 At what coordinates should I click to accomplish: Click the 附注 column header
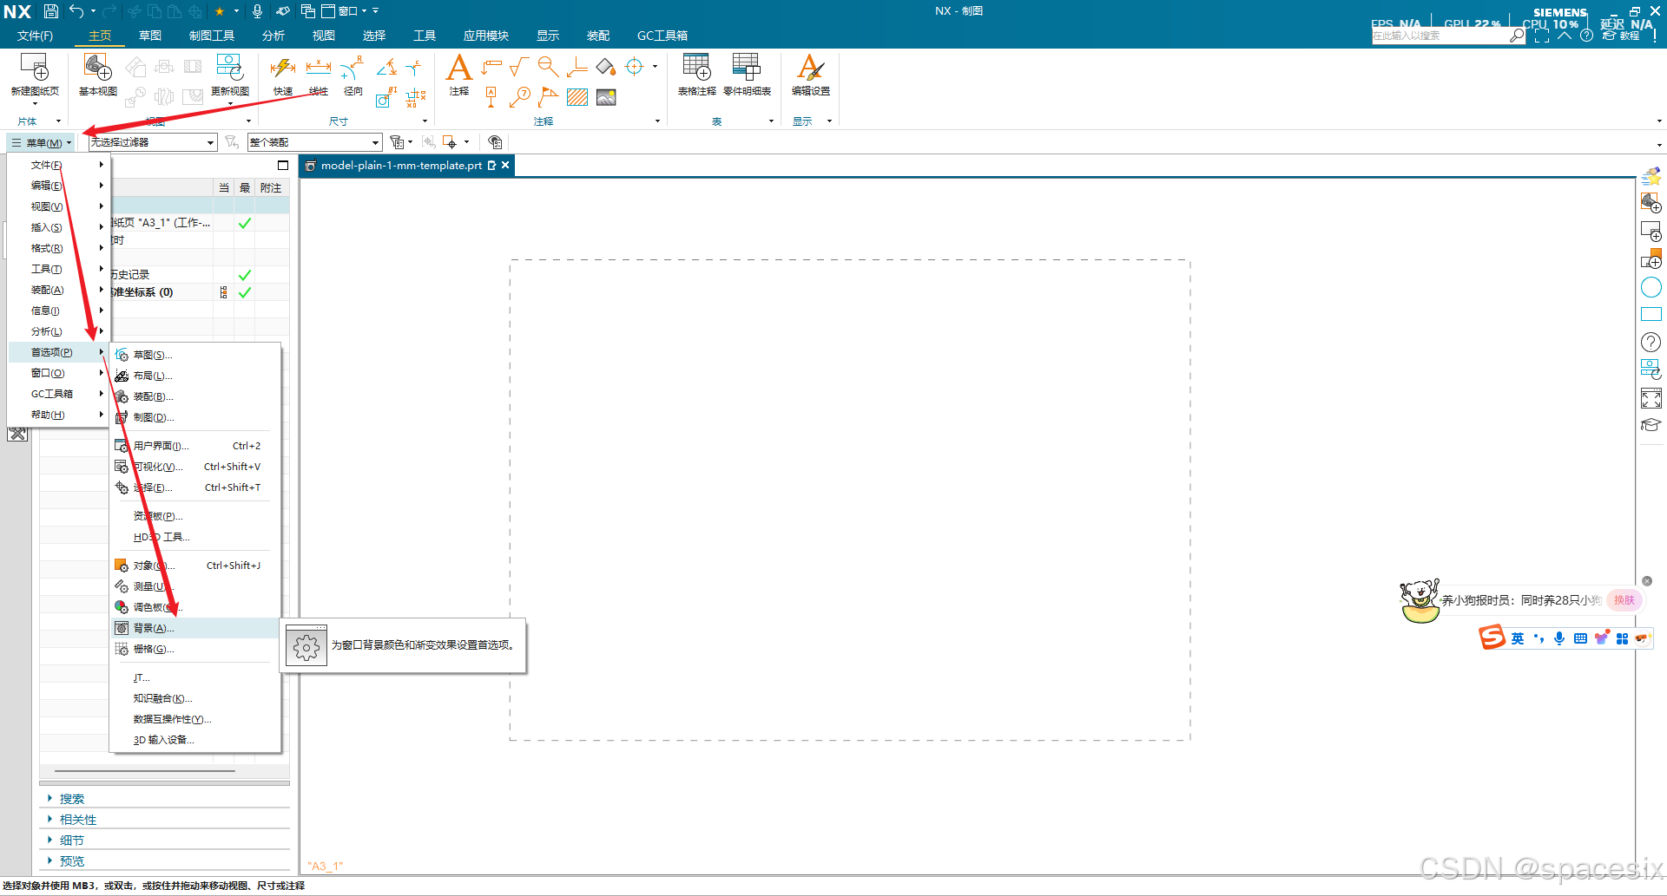pos(271,187)
